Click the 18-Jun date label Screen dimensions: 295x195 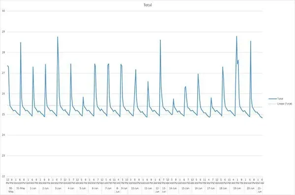coord(223,188)
